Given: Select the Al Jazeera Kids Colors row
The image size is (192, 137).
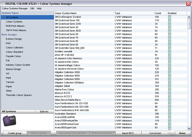Looking at the screenshot, I should [121, 62].
